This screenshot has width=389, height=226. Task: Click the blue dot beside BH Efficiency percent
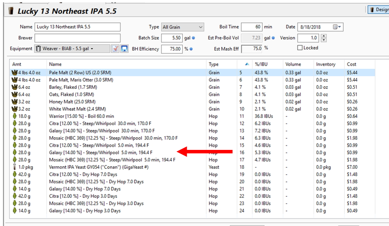coord(191,49)
